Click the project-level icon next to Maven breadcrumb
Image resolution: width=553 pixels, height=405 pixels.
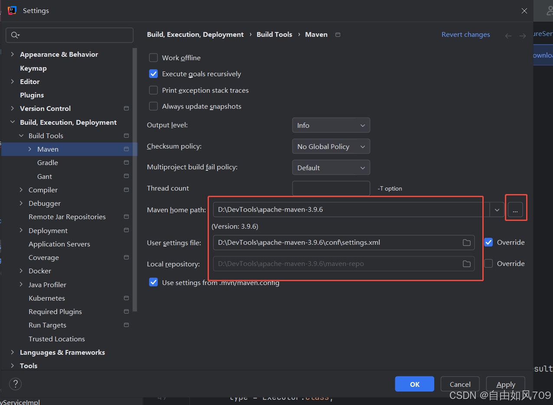[338, 35]
